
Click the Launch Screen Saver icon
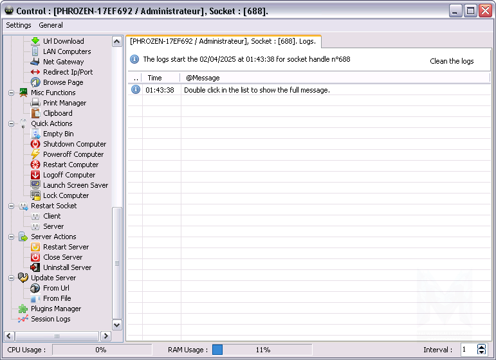click(35, 185)
